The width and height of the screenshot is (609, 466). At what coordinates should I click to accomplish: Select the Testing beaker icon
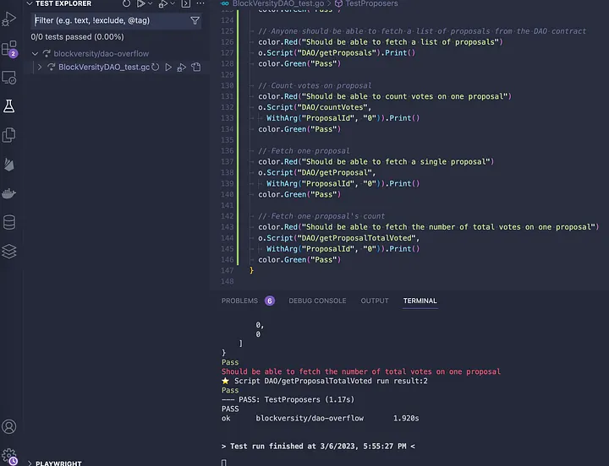[9, 106]
